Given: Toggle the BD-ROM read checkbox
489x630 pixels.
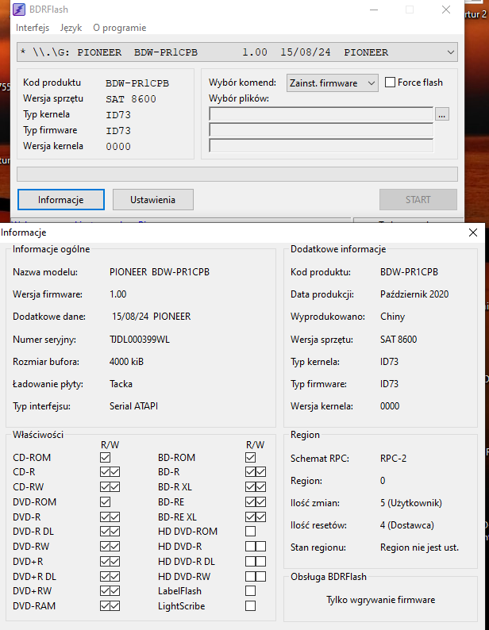Looking at the screenshot, I should pos(251,457).
